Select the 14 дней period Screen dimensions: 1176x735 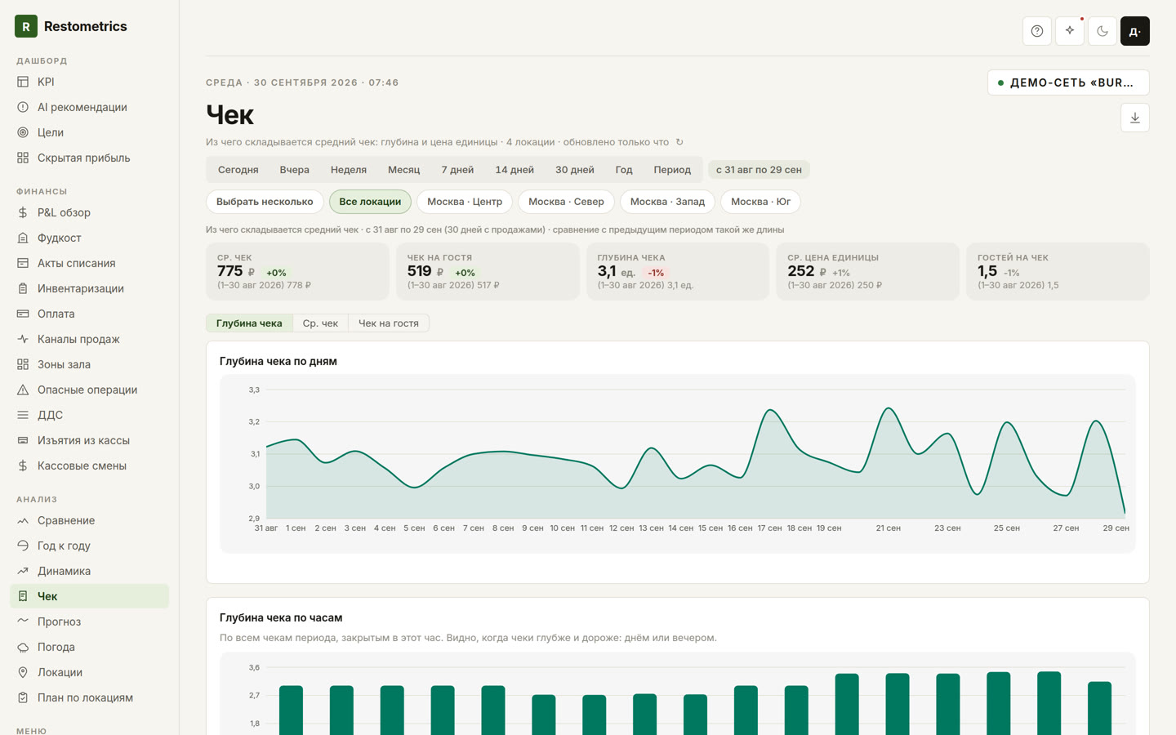tap(514, 170)
